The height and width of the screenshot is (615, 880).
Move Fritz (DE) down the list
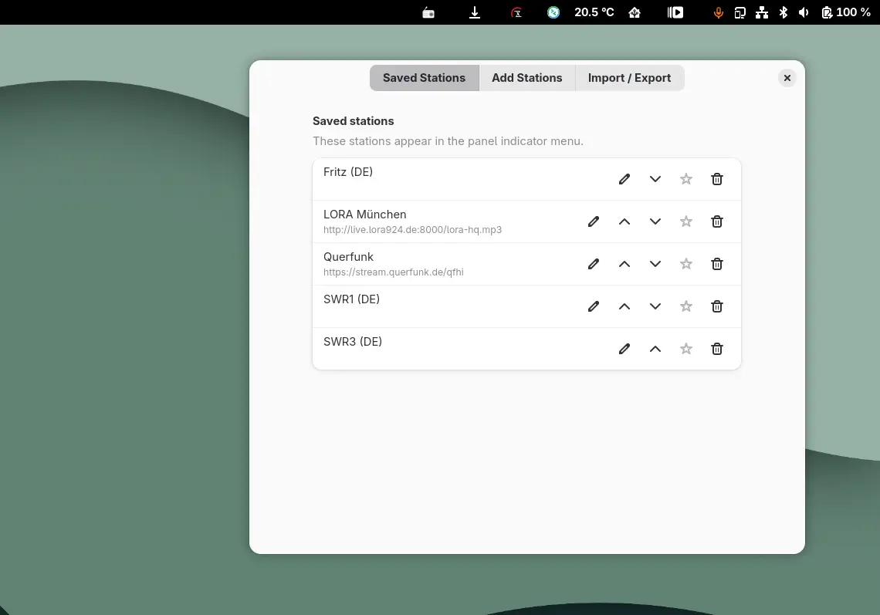coord(655,179)
